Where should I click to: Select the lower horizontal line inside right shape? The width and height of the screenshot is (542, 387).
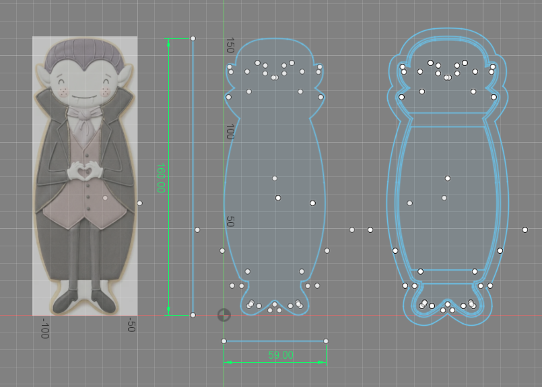pos(448,270)
